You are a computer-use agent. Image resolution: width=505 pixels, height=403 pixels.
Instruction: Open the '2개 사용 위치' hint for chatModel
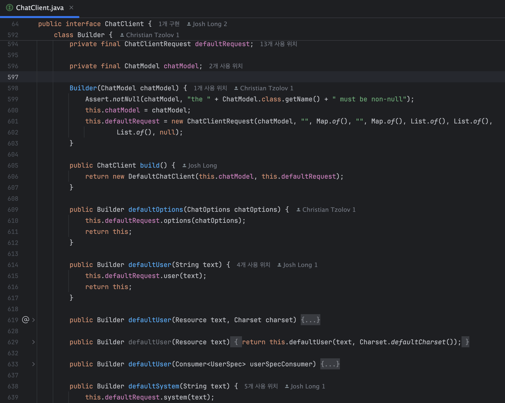[x=226, y=66]
